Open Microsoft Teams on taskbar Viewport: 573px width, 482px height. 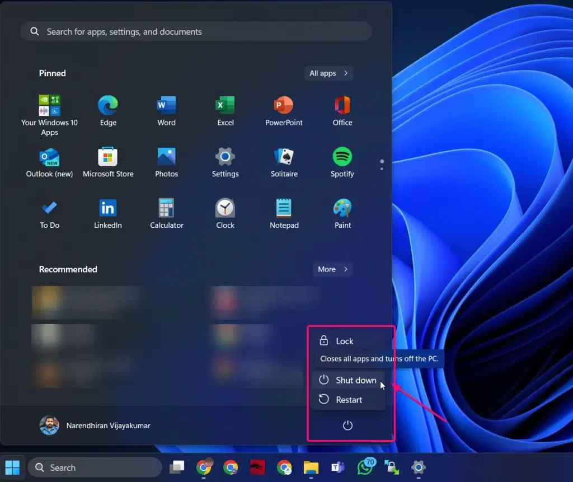(x=338, y=467)
